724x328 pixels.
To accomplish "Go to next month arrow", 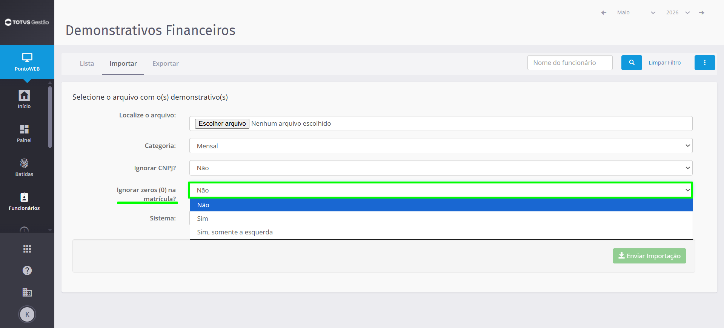I will click(702, 13).
